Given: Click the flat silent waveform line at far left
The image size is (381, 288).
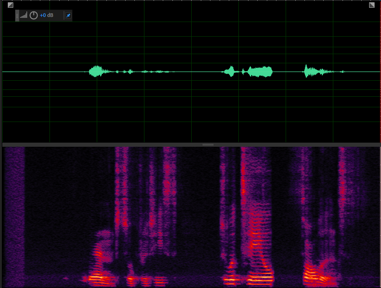Looking at the screenshot, I should click(x=37, y=72).
